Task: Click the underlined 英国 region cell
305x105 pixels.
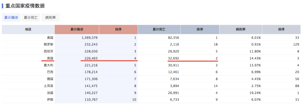Action: pyautogui.click(x=50, y=58)
